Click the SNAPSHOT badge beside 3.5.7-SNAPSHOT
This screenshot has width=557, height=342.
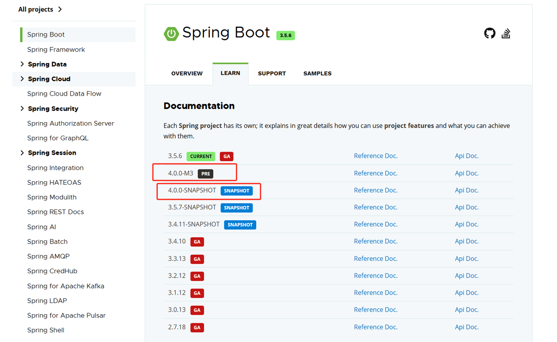(x=237, y=208)
